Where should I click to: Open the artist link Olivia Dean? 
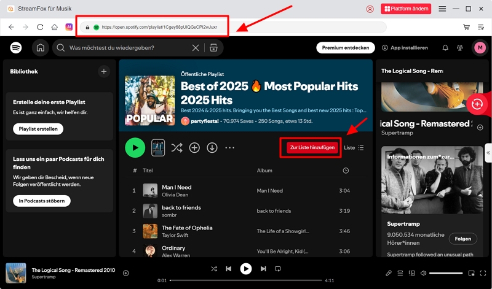[175, 195]
